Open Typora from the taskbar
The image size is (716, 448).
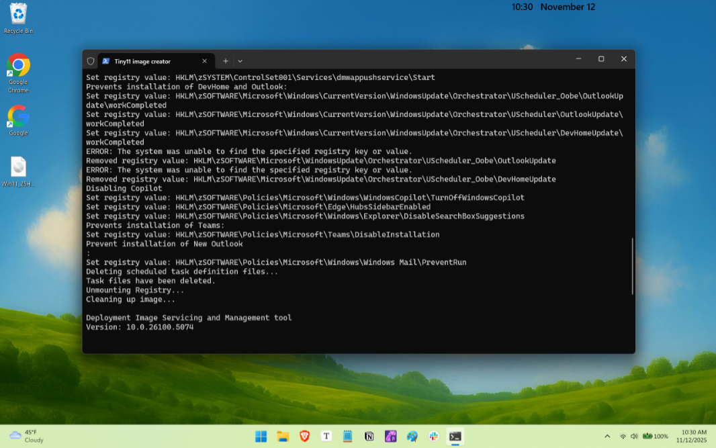tap(326, 437)
